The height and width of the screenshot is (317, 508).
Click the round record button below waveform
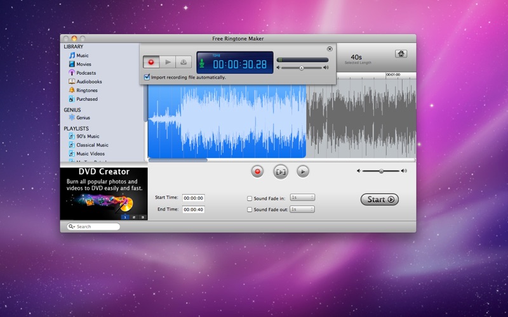tap(257, 171)
